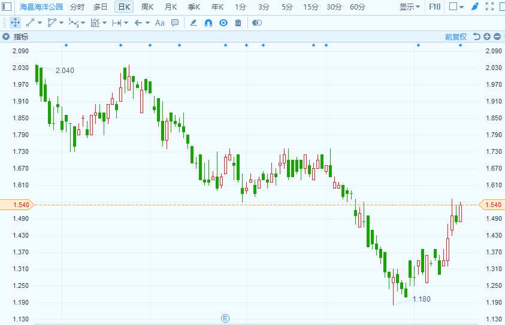The image size is (505, 325).
Task: Flip the toolbar on/off switch
Action: click(x=256, y=23)
